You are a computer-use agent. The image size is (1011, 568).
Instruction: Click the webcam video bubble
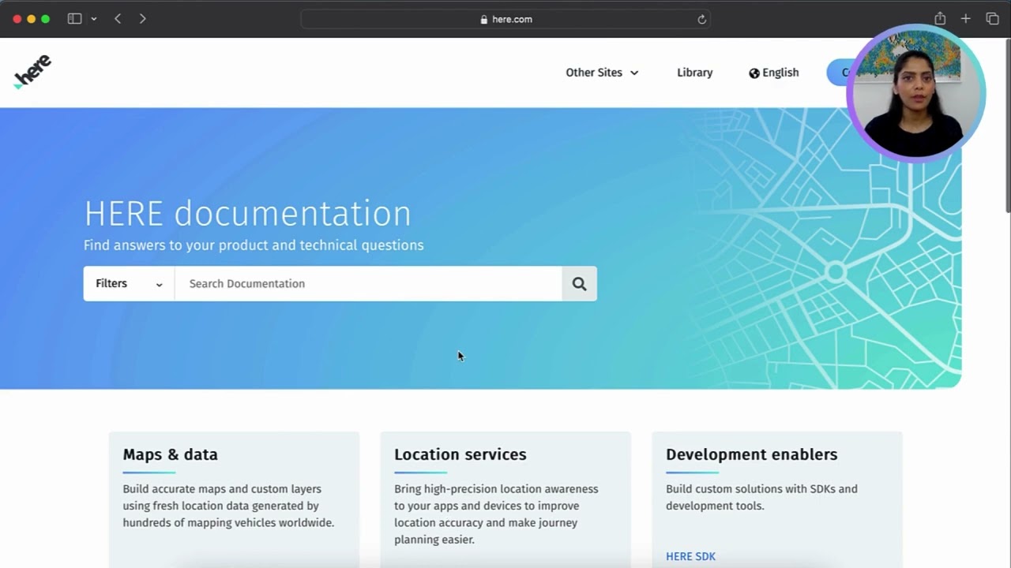pos(915,93)
